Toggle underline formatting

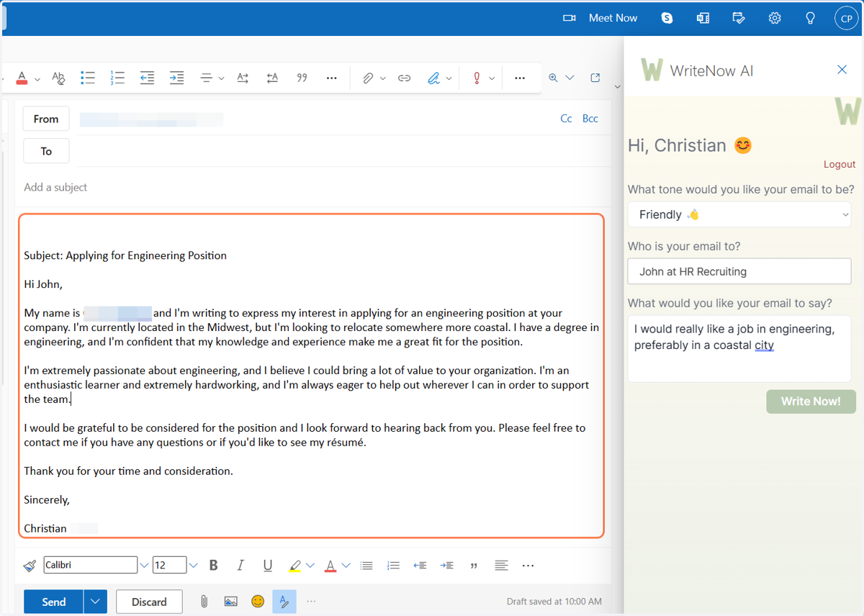(x=268, y=566)
